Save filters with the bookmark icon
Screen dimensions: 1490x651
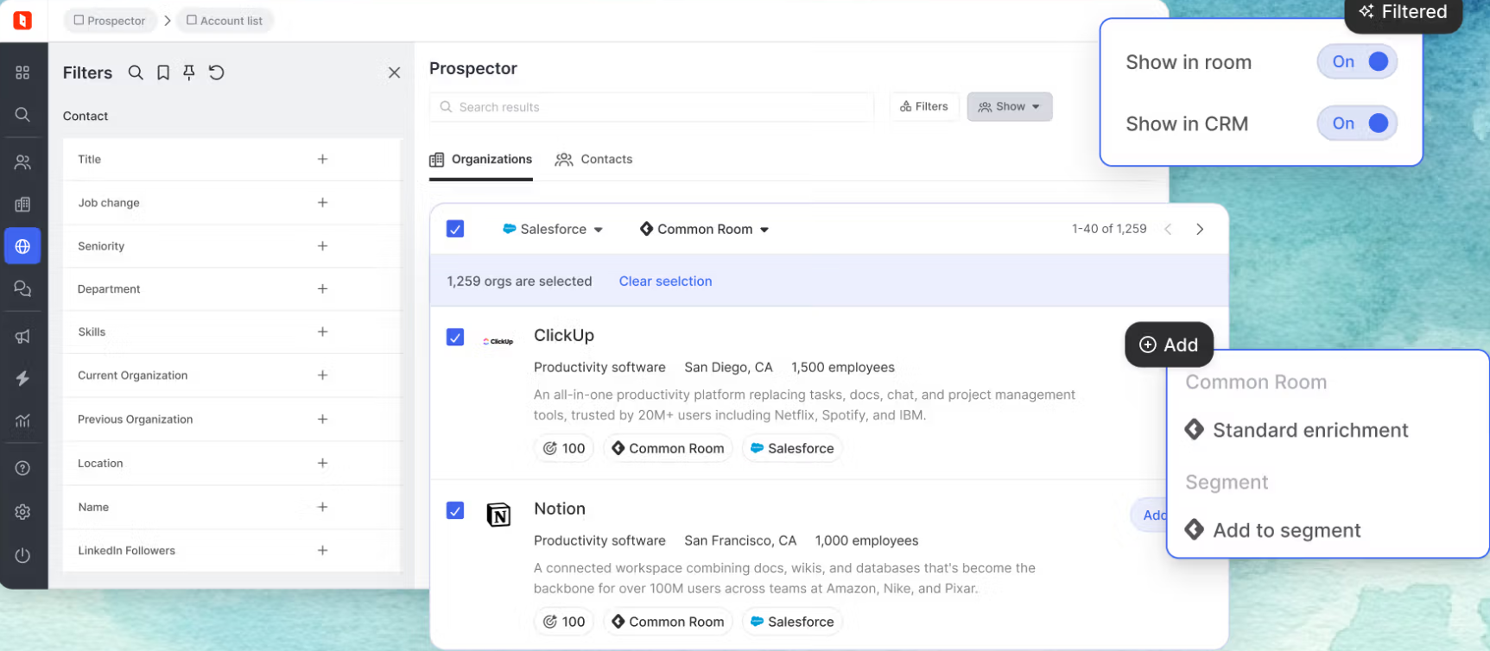(x=163, y=73)
